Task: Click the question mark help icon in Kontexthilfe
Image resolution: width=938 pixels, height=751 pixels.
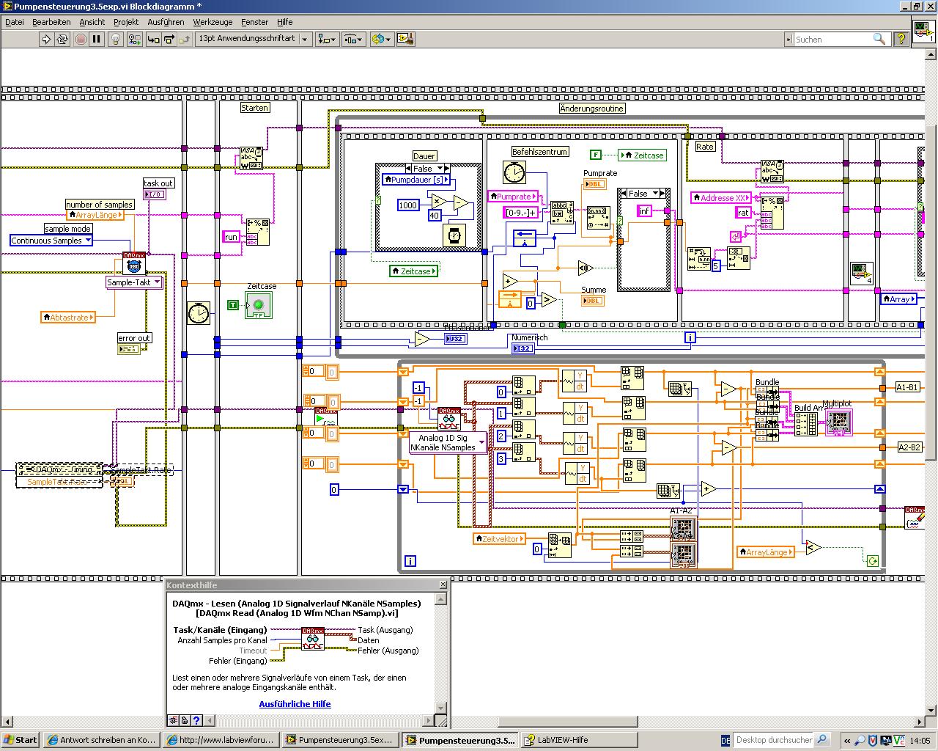Action: pos(196,720)
